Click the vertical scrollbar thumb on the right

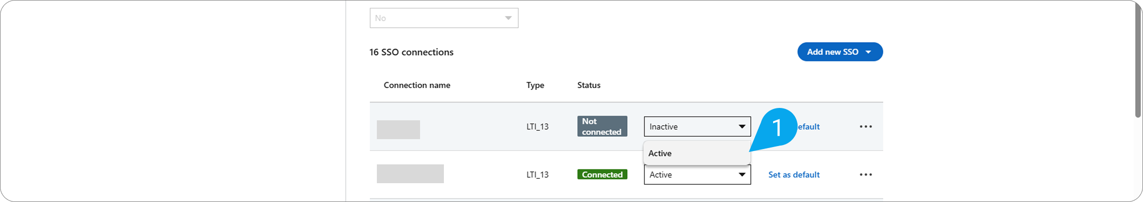pos(1138,59)
